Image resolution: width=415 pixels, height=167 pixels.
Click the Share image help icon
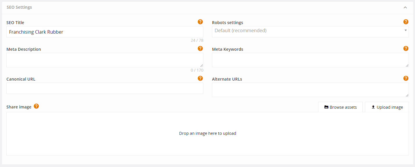click(x=36, y=106)
